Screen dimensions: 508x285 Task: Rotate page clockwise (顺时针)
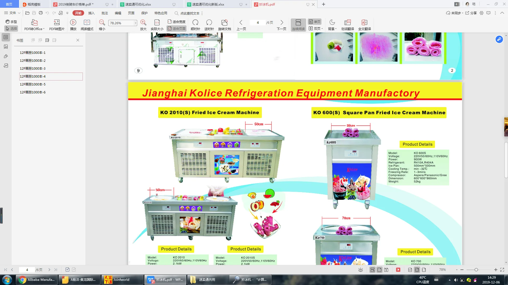(x=195, y=25)
